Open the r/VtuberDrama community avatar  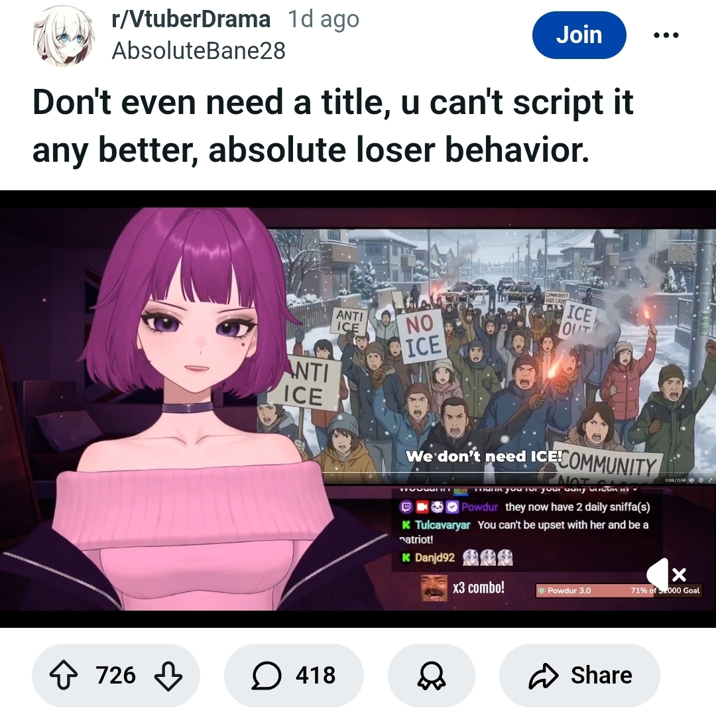pyautogui.click(x=64, y=36)
